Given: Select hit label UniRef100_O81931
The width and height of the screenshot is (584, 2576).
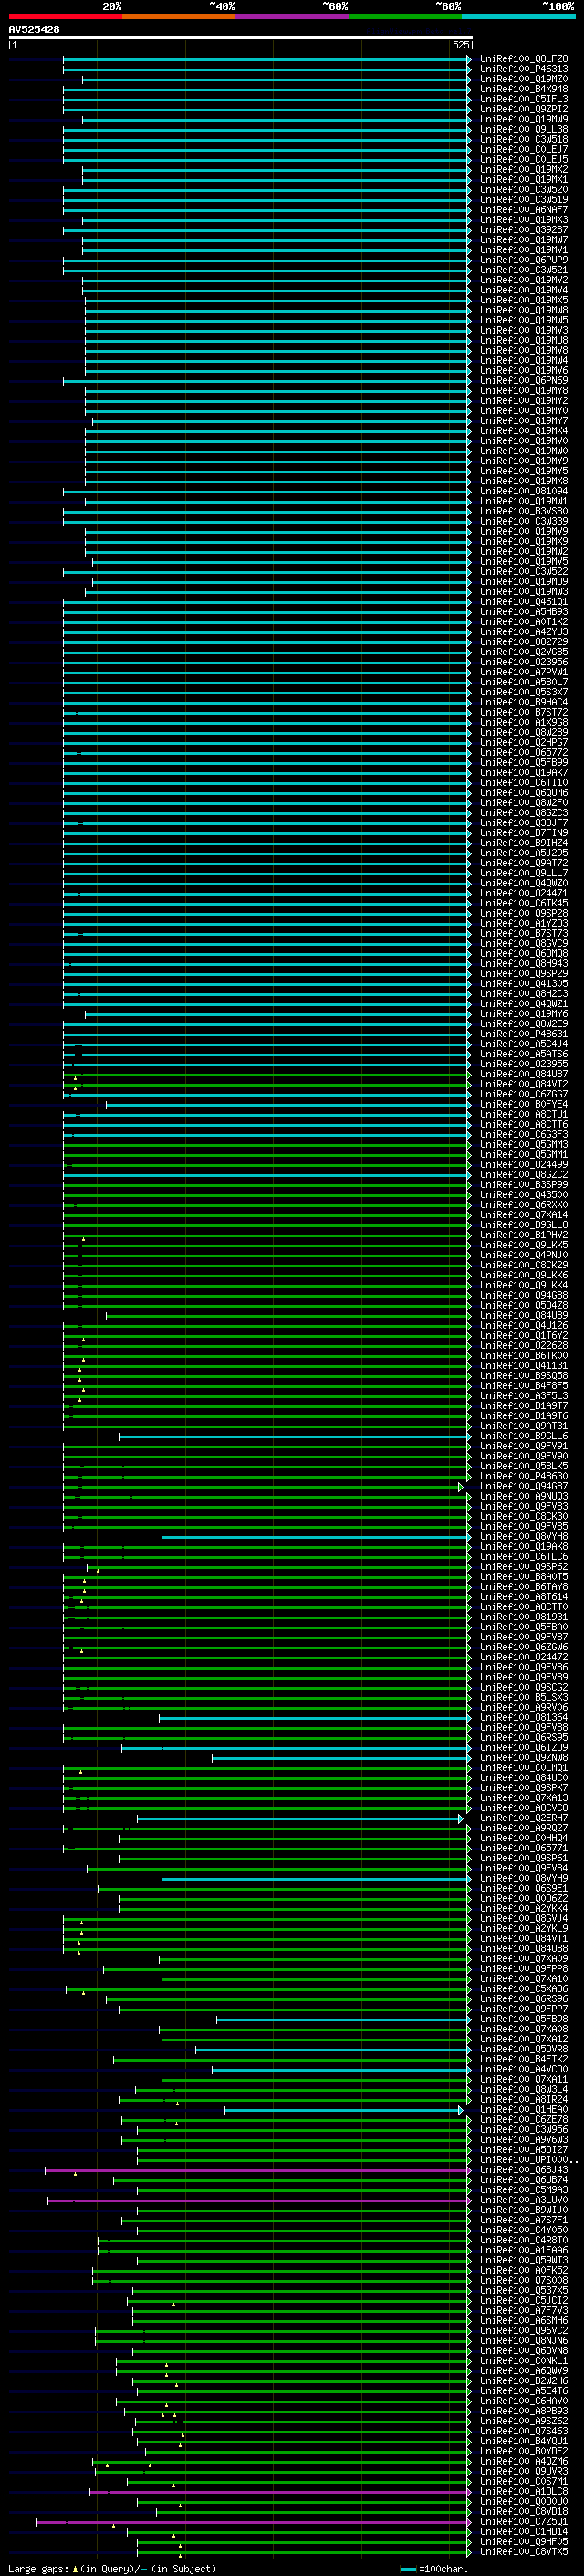Looking at the screenshot, I should [x=524, y=1617].
